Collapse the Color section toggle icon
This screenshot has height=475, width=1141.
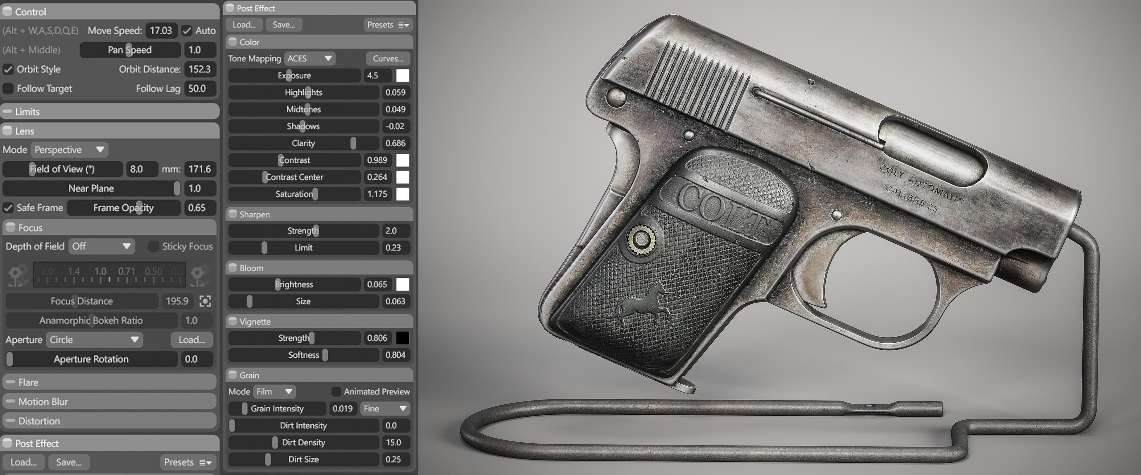pos(233,42)
